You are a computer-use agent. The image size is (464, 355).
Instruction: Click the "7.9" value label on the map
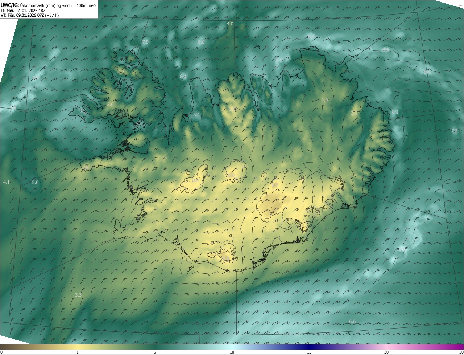[x=145, y=42]
